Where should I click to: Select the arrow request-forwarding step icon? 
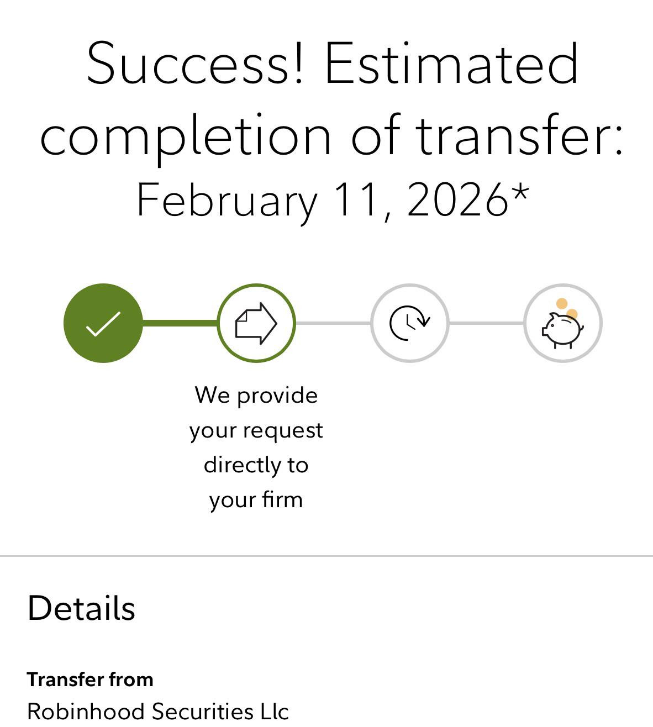tap(256, 323)
